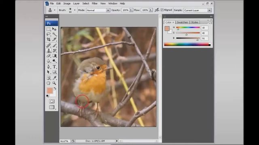This screenshot has width=259, height=145.
Task: Select the Eyedropper tool
Action: pos(54,78)
